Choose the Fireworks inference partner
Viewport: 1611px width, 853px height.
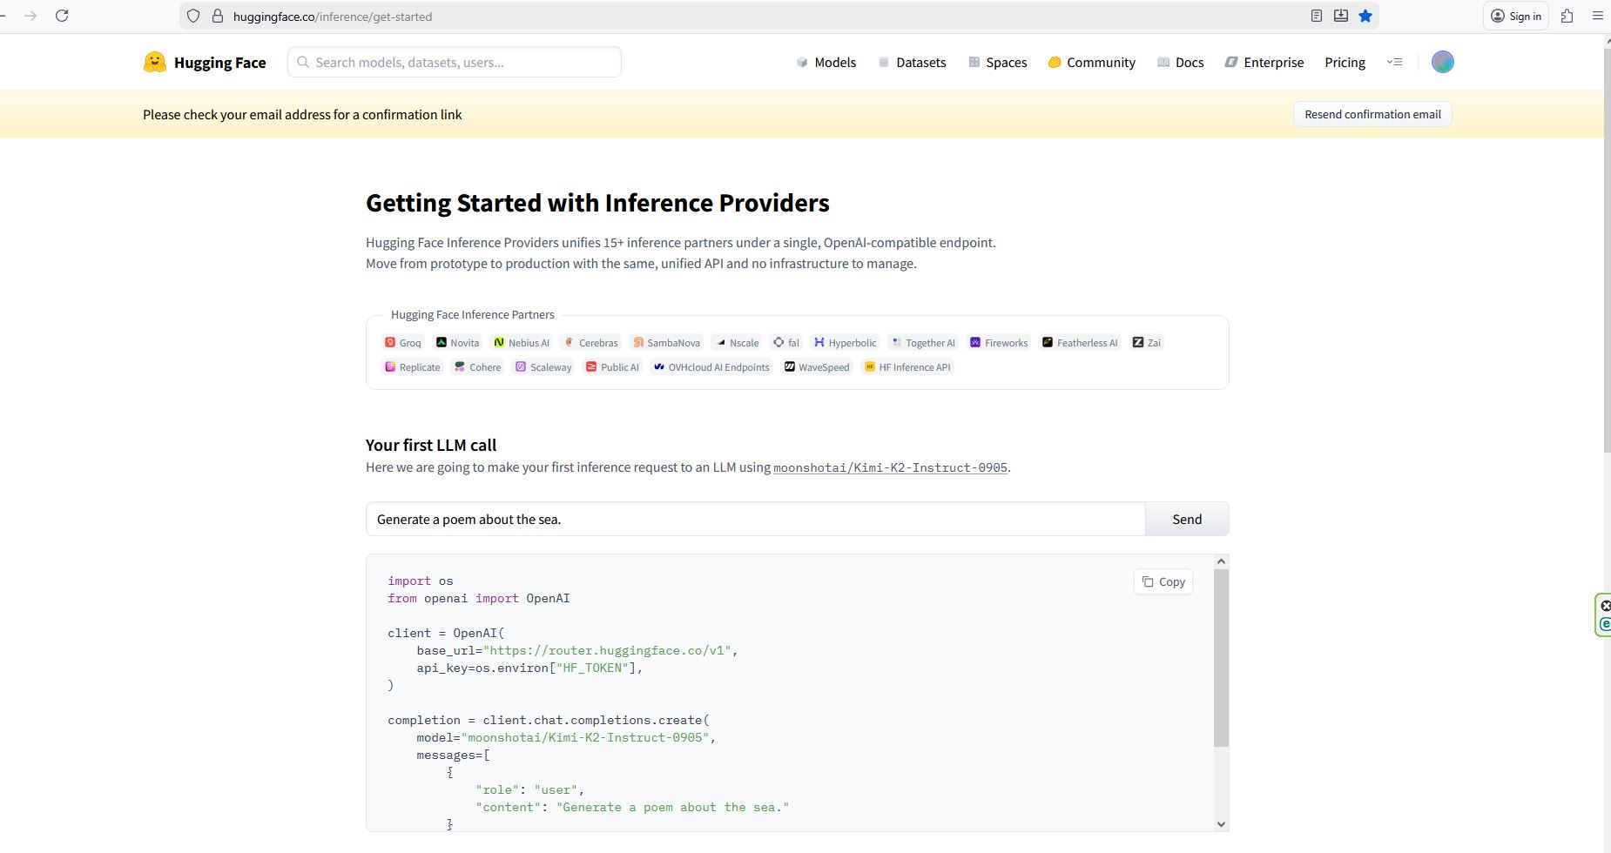tap(999, 343)
